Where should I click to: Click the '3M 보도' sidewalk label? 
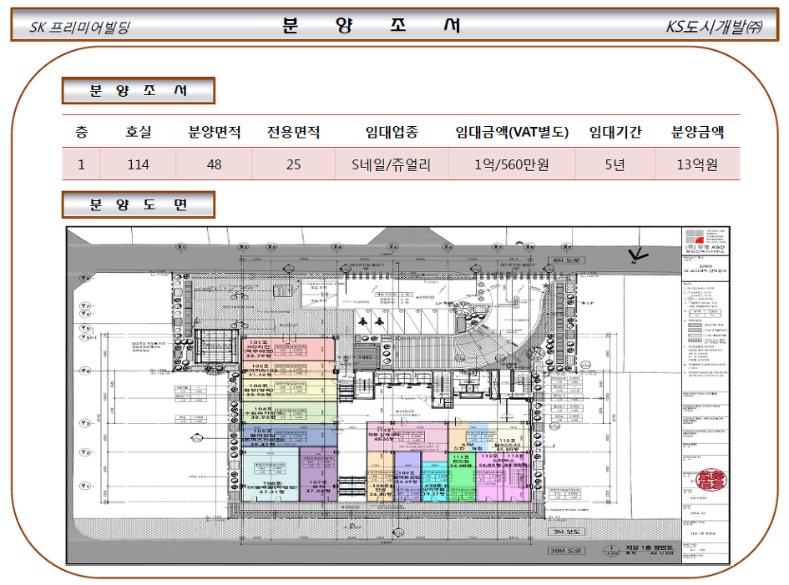(566, 532)
